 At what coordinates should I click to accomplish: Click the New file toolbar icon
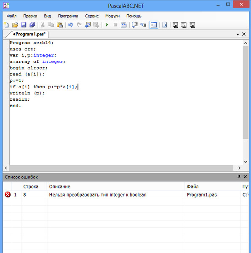[x=6, y=25]
